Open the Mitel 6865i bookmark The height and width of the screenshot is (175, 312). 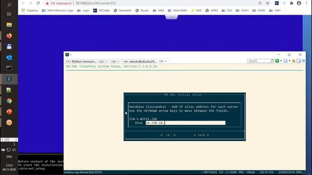tap(177, 11)
